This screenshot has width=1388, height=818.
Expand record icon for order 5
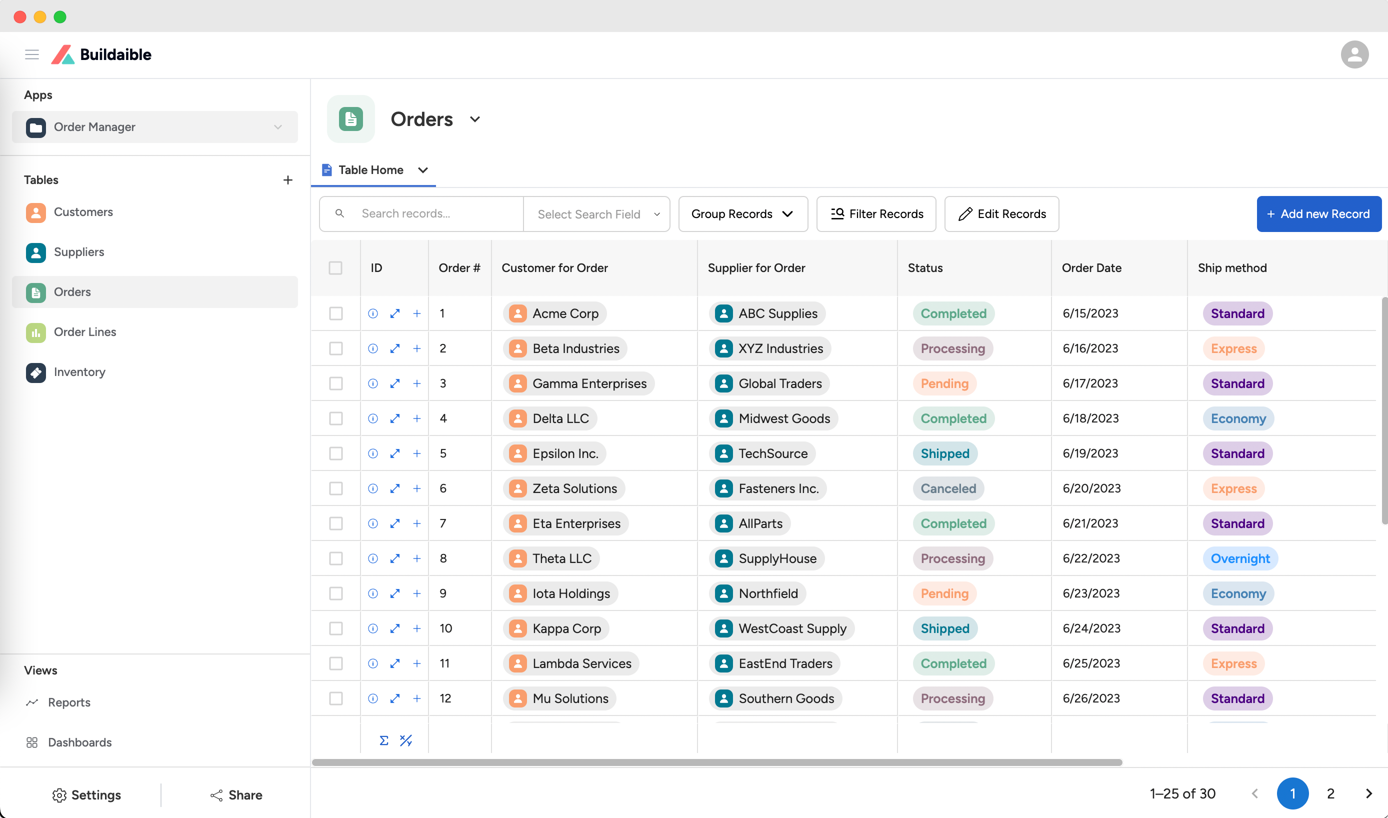tap(394, 453)
